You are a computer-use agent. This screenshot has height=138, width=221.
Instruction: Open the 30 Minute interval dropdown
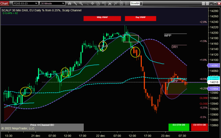pyautogui.click(x=52, y=4)
